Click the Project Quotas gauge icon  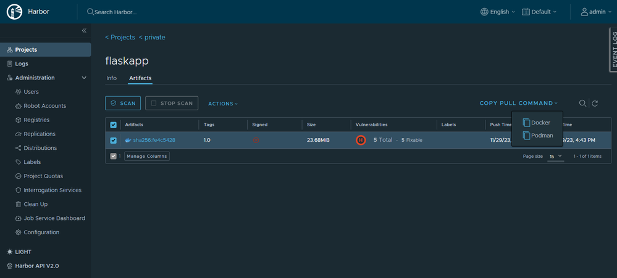pos(18,176)
